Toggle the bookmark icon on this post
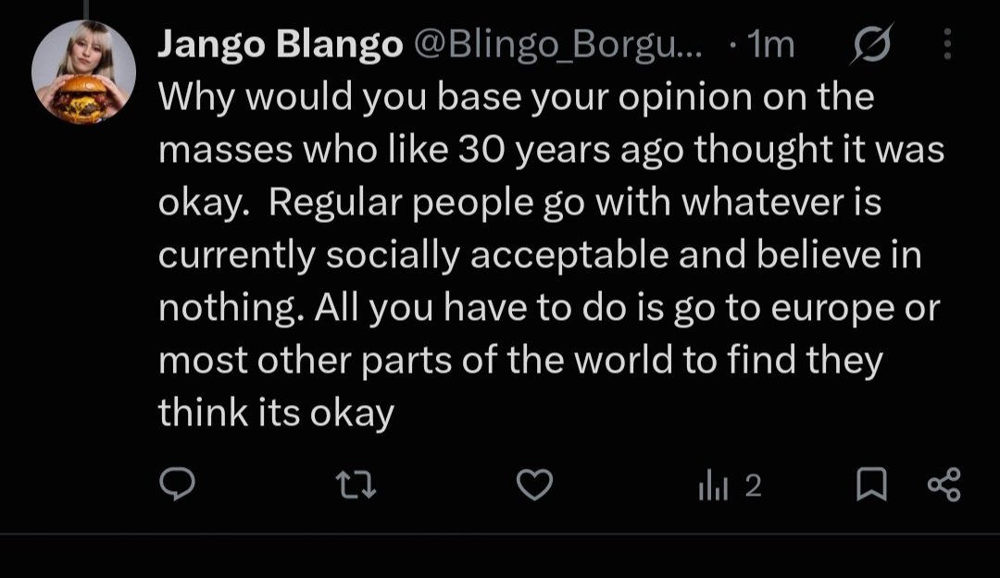 871,485
